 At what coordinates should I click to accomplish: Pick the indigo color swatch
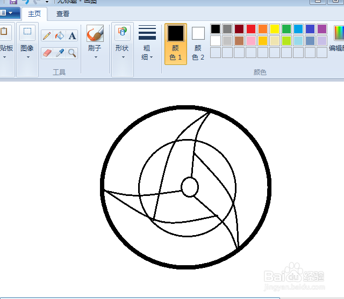(x=310, y=29)
